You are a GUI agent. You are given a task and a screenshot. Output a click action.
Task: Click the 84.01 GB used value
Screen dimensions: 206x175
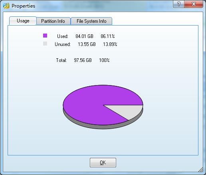[84, 36]
